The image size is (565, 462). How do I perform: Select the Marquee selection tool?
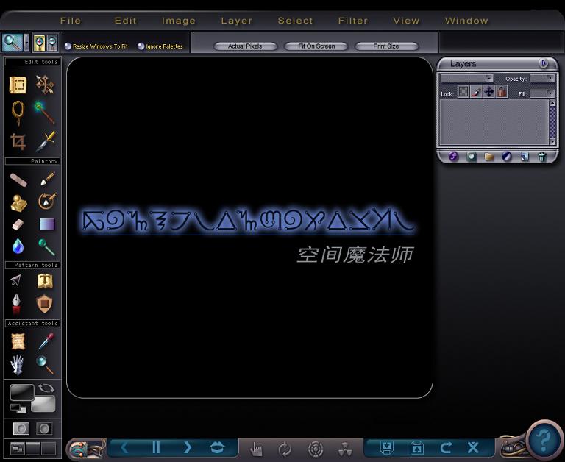[18, 85]
